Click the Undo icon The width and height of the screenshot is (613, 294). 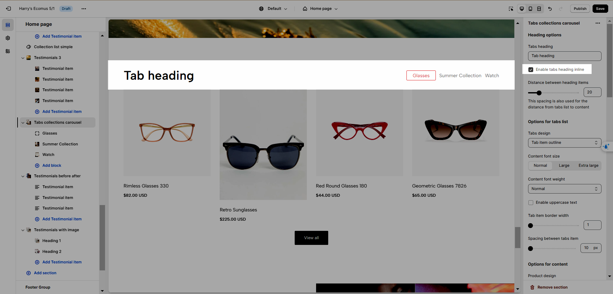[x=550, y=9]
